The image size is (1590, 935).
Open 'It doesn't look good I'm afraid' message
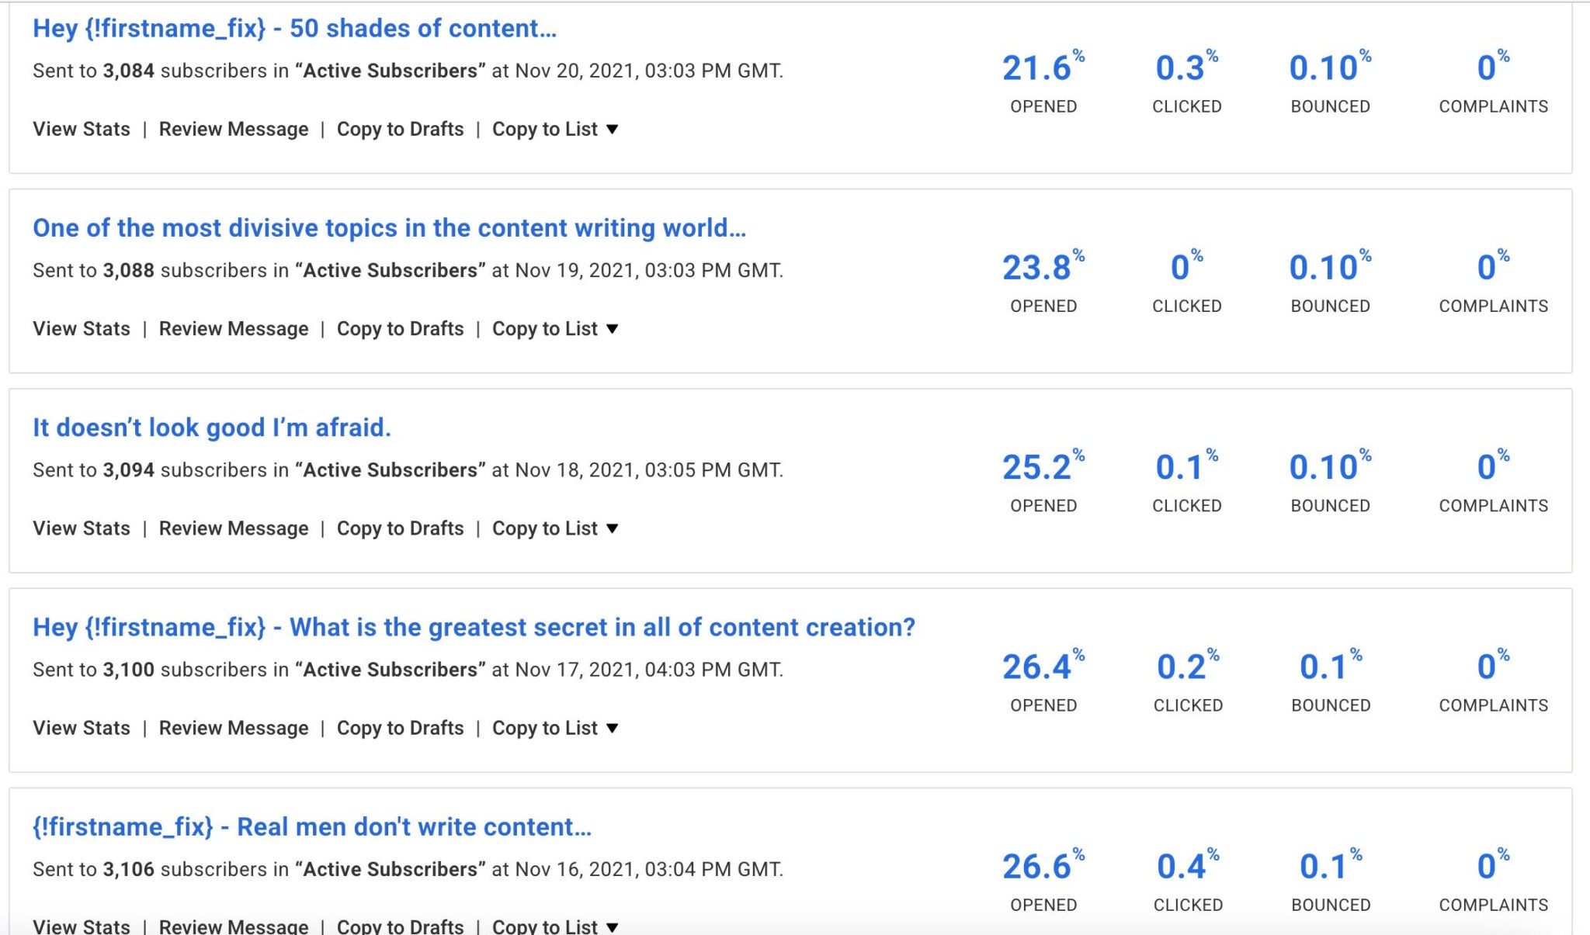tap(212, 428)
